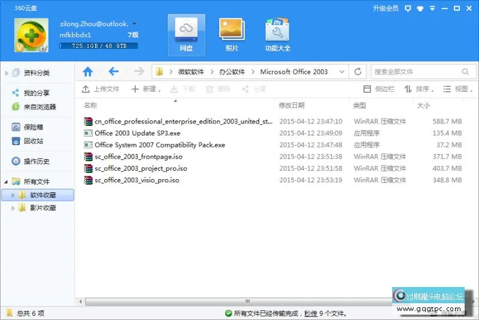Sort by the 大小 column header
Screen dimensions: 479x320
[x=423, y=105]
